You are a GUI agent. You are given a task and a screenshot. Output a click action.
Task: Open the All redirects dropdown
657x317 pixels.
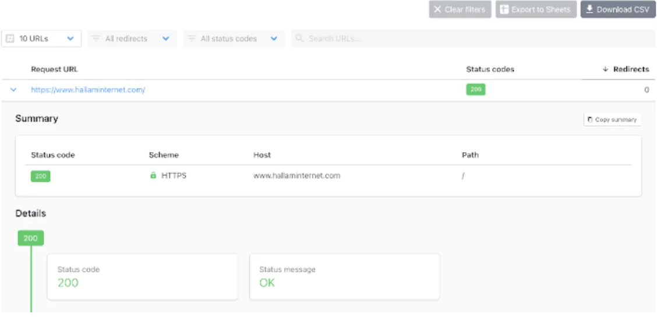[165, 38]
